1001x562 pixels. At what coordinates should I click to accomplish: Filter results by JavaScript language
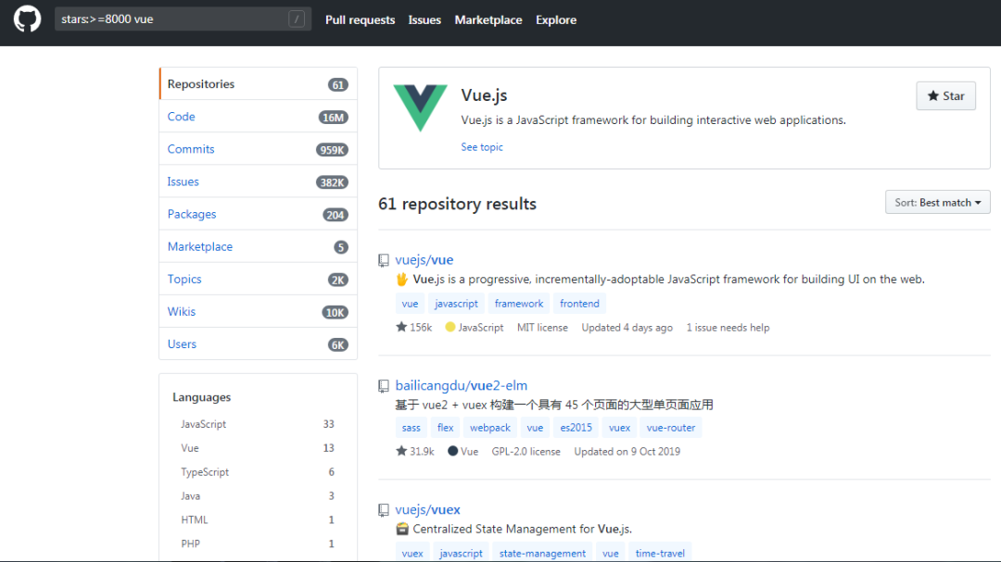point(204,424)
